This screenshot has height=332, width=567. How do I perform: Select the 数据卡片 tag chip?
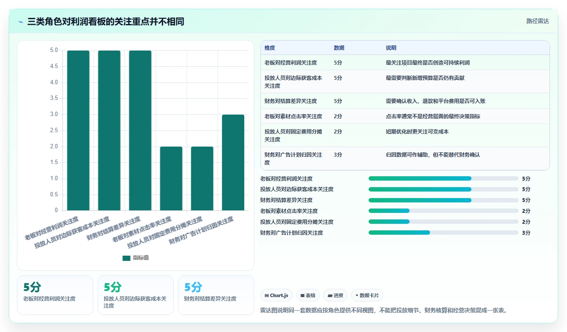pos(367,295)
